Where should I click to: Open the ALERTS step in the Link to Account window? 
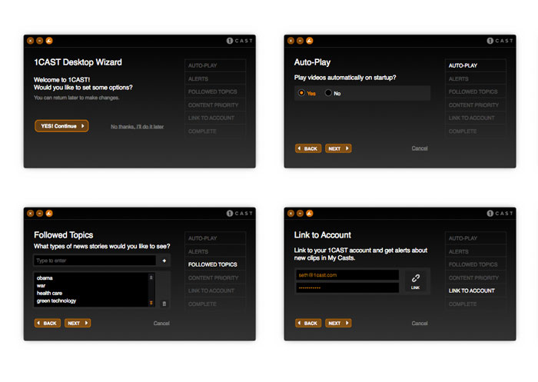tap(476, 251)
